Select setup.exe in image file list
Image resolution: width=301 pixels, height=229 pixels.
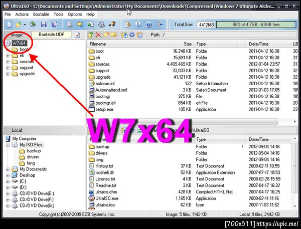coord(104,110)
